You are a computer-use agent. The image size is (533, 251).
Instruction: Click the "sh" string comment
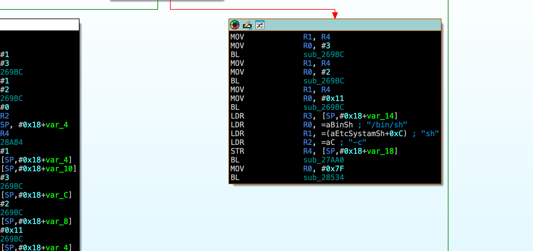coord(430,134)
